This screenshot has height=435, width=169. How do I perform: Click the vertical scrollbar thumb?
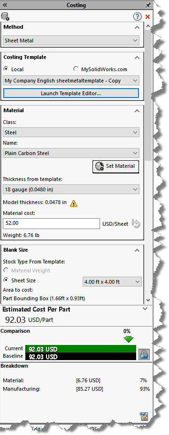tap(148, 96)
